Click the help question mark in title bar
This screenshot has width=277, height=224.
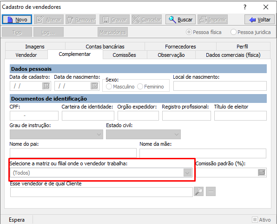pos(245,7)
